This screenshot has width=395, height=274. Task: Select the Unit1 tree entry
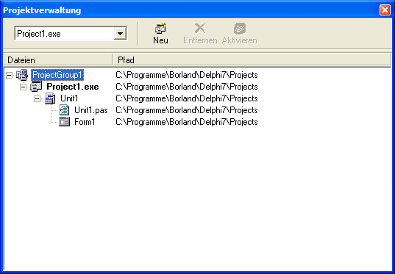(69, 98)
